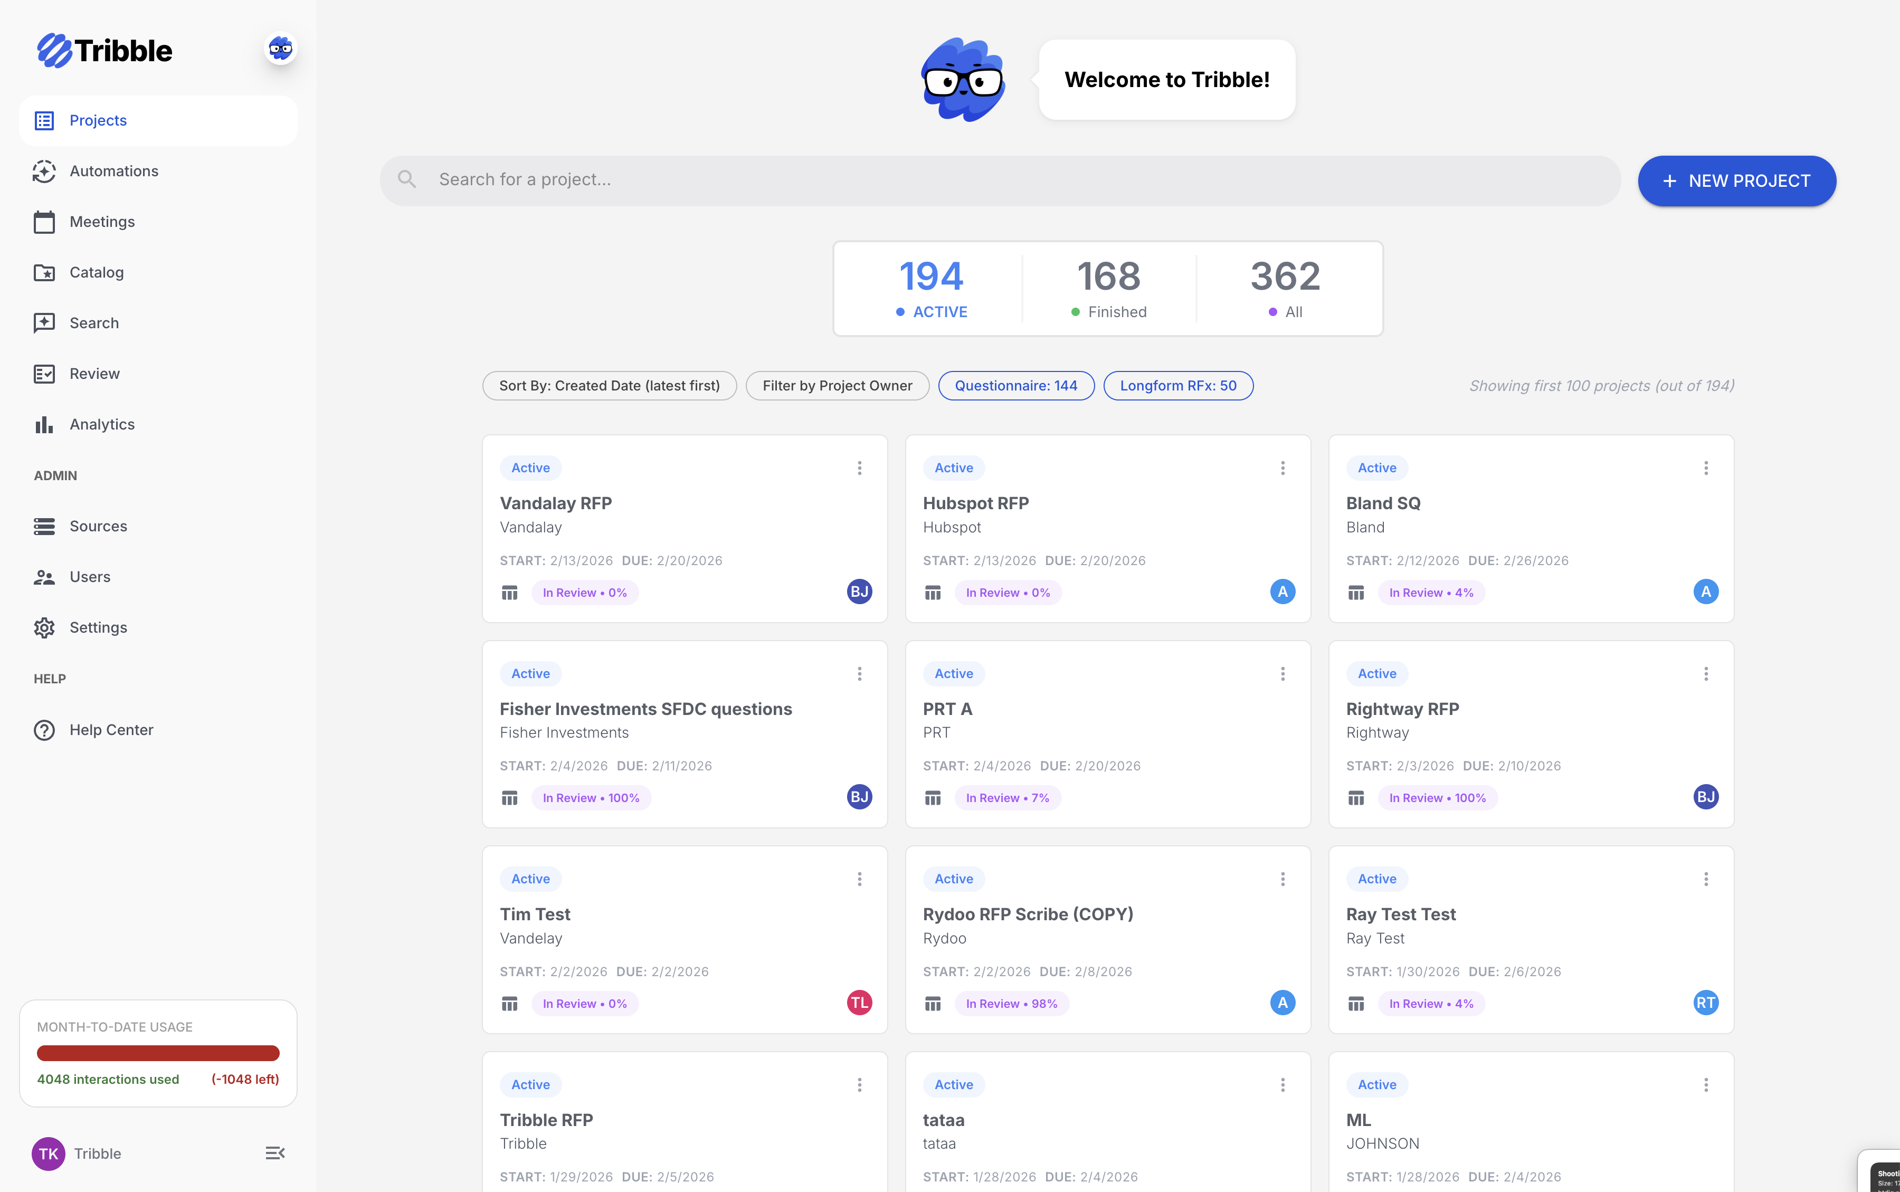Screen dimensions: 1900x1192
Task: Open the Rightway RFP card's three-dot menu
Action: click(x=1706, y=674)
